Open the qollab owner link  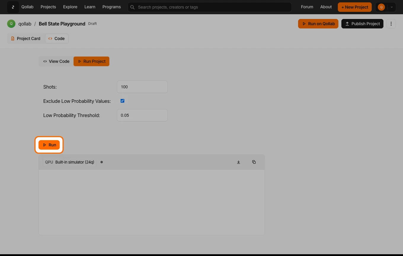[25, 24]
